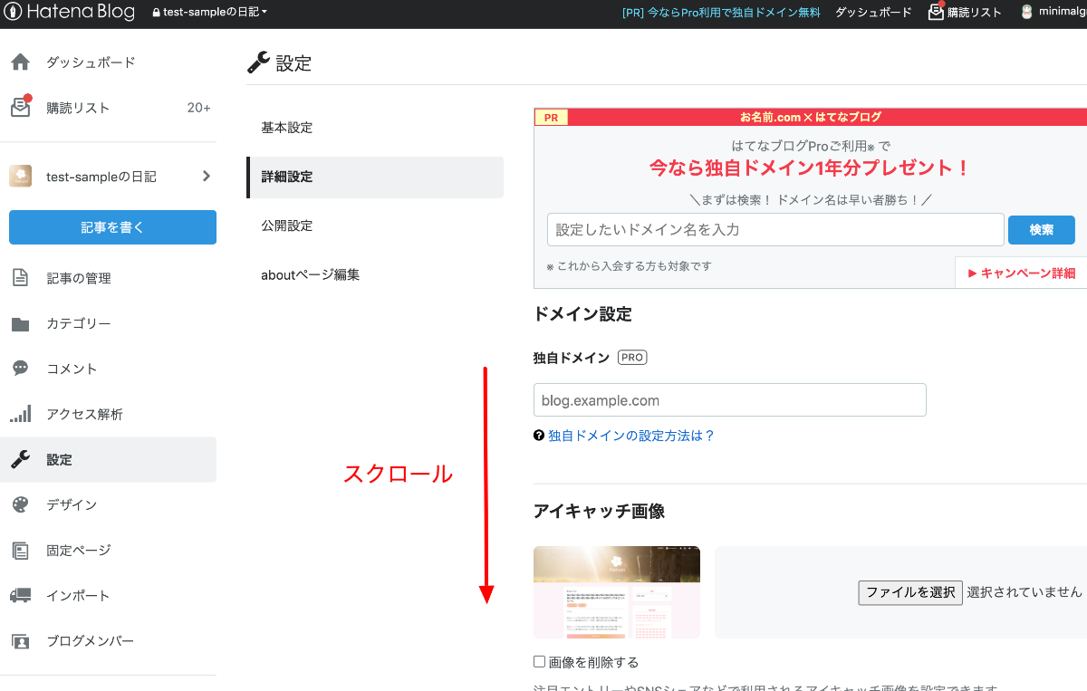Click the 検索 button for domain search
This screenshot has height=691, width=1087.
(1041, 229)
